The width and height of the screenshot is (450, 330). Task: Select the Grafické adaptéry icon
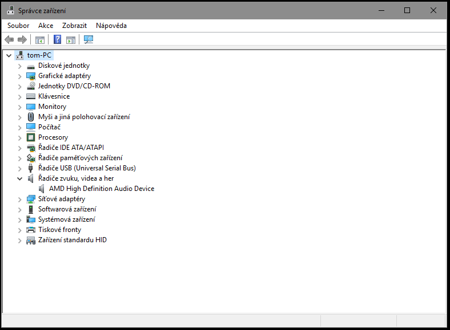[31, 76]
